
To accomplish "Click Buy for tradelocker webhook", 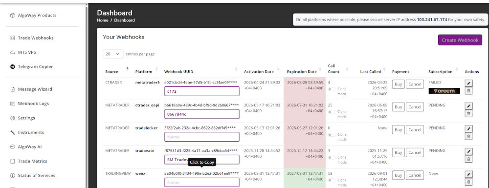I will [x=398, y=130].
